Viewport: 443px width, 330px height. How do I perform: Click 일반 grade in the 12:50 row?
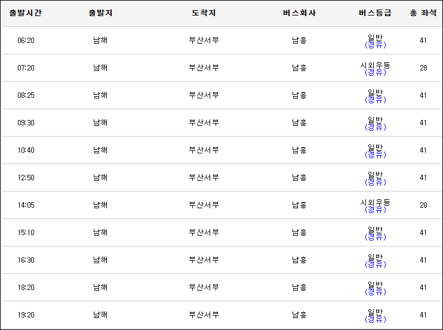pos(375,175)
